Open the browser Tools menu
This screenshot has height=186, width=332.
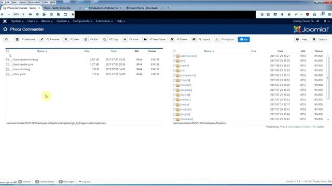(x=45, y=2)
